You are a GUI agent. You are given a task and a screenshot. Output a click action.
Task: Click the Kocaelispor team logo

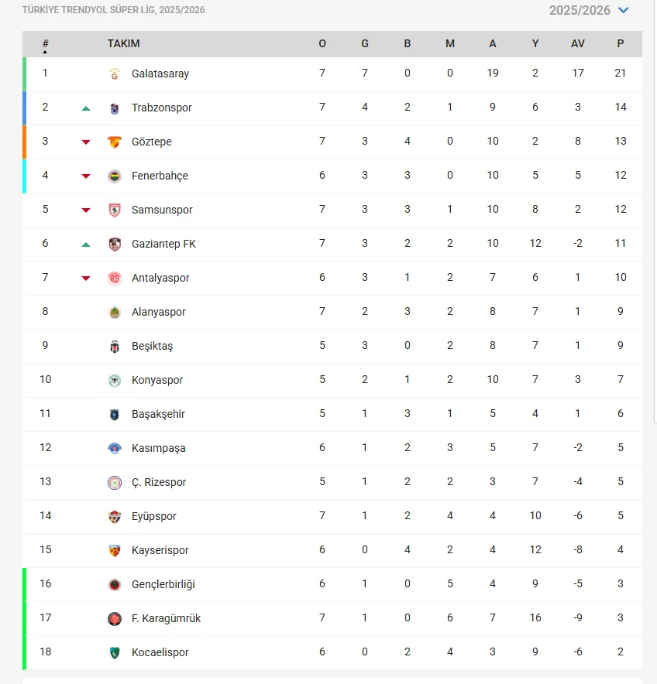(x=115, y=652)
